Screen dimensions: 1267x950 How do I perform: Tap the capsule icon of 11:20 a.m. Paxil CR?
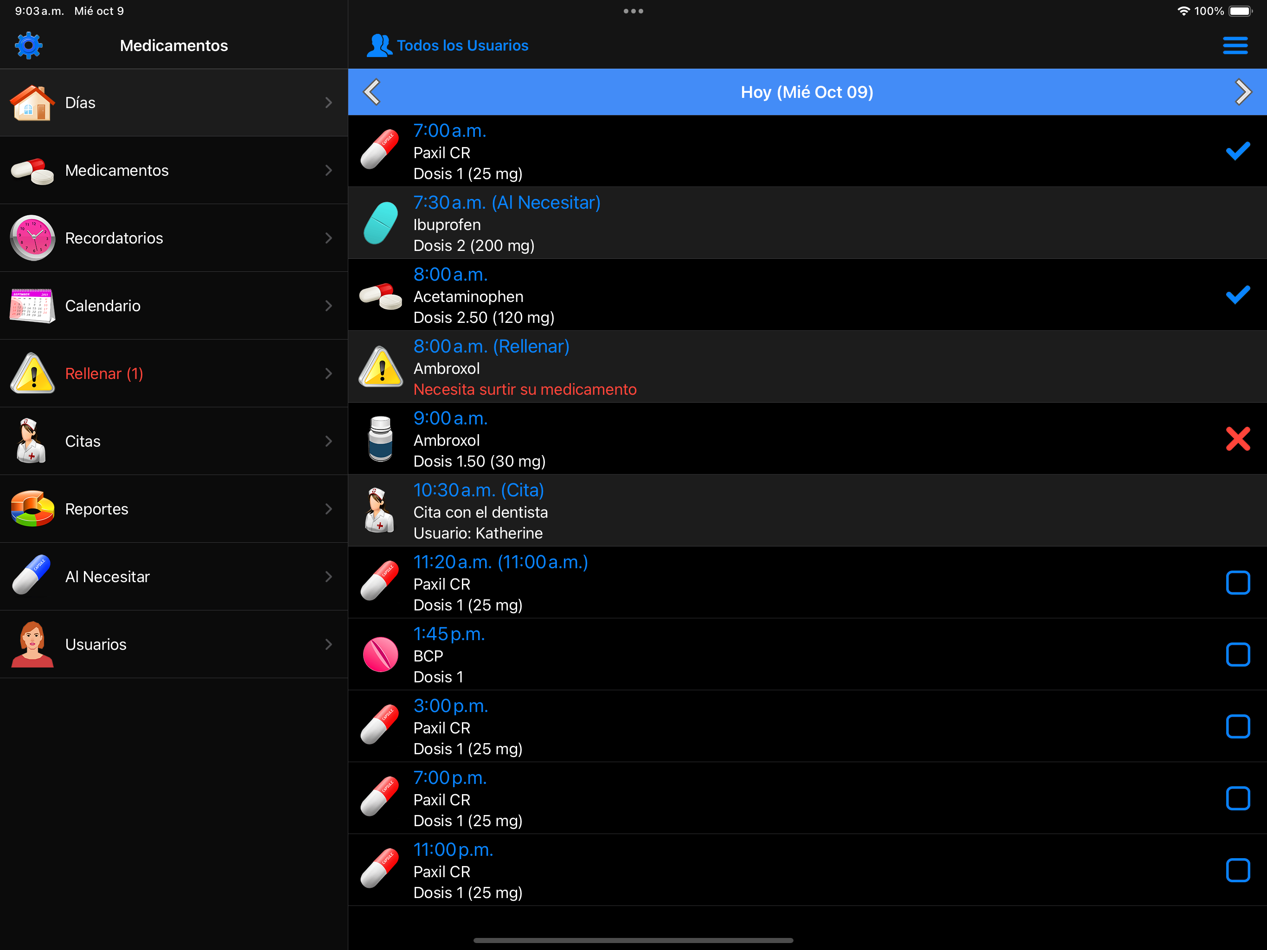(380, 581)
